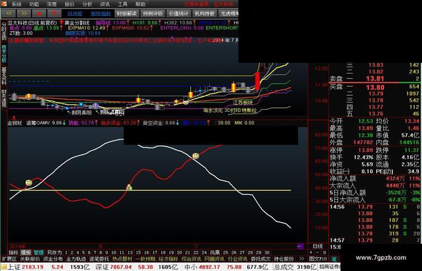Click the 财报解读 button
Viewport: 422px width, 271px height.
coord(127,14)
